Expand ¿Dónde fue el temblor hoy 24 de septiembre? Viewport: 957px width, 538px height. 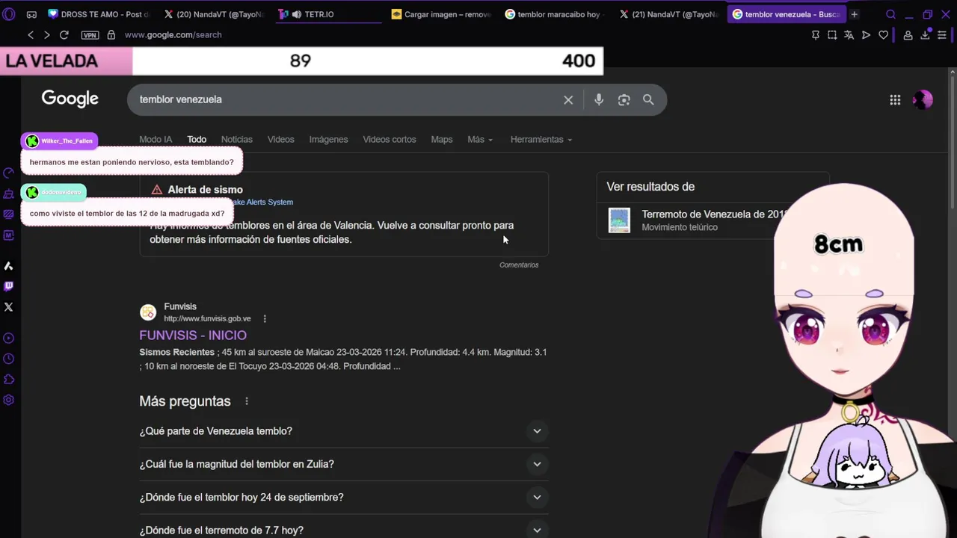[344, 497]
